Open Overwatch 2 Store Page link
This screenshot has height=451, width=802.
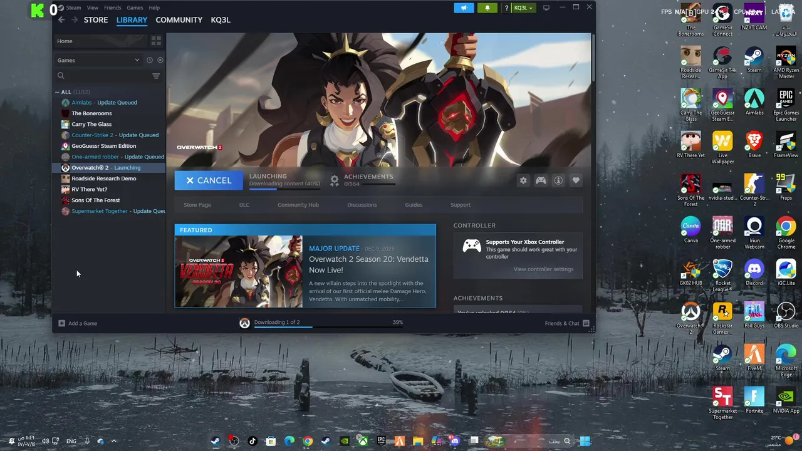click(x=197, y=205)
